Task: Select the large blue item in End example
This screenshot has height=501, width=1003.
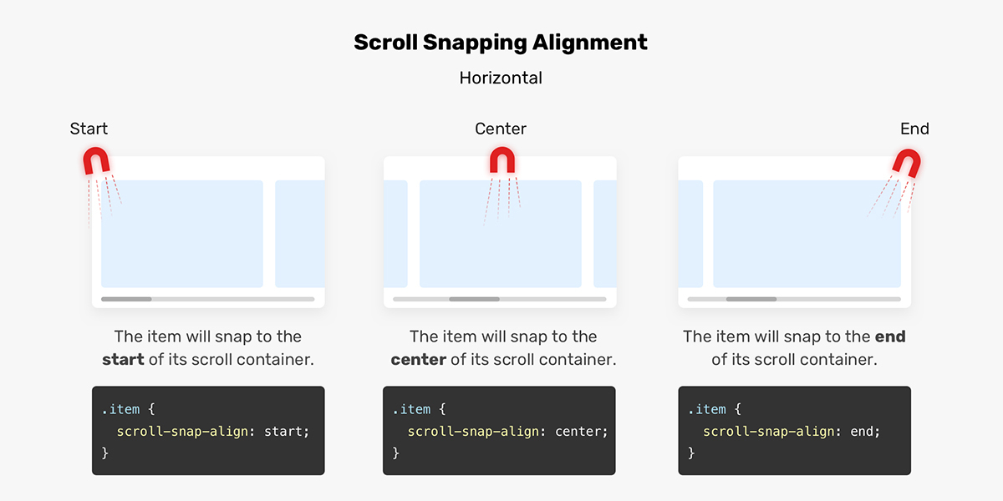Action: [807, 234]
